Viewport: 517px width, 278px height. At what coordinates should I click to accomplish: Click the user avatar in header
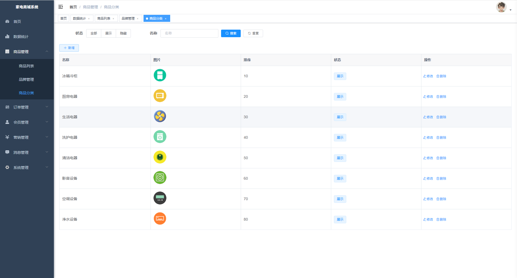click(501, 7)
